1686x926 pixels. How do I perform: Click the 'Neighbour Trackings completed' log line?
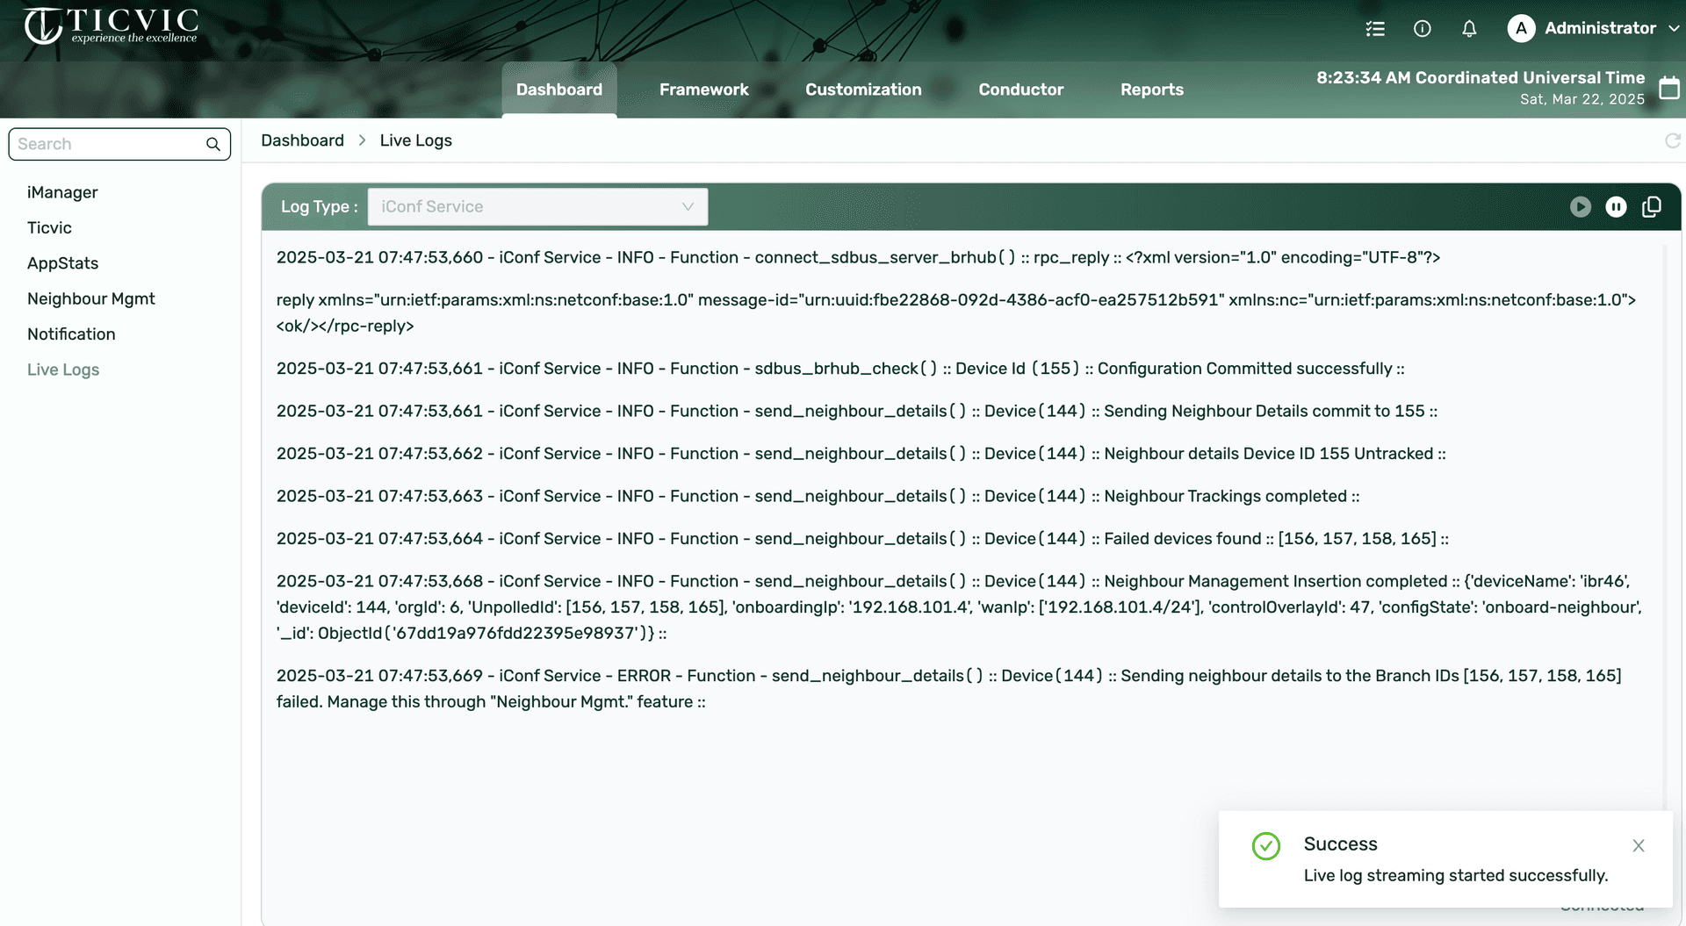818,496
